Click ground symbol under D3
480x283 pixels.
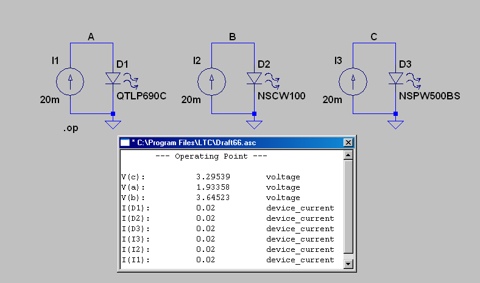point(395,124)
